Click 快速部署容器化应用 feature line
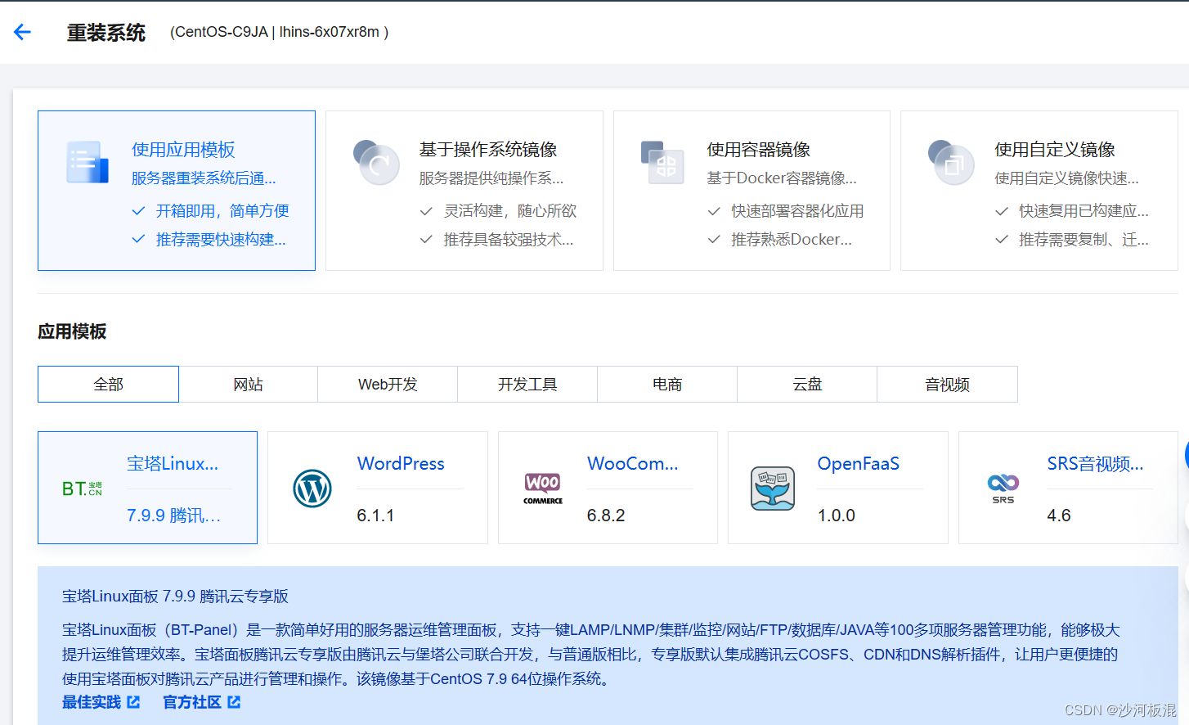Screen dimensions: 1189x725 coord(797,211)
